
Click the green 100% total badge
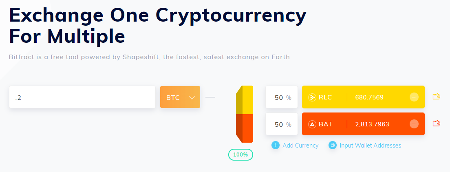coord(240,155)
